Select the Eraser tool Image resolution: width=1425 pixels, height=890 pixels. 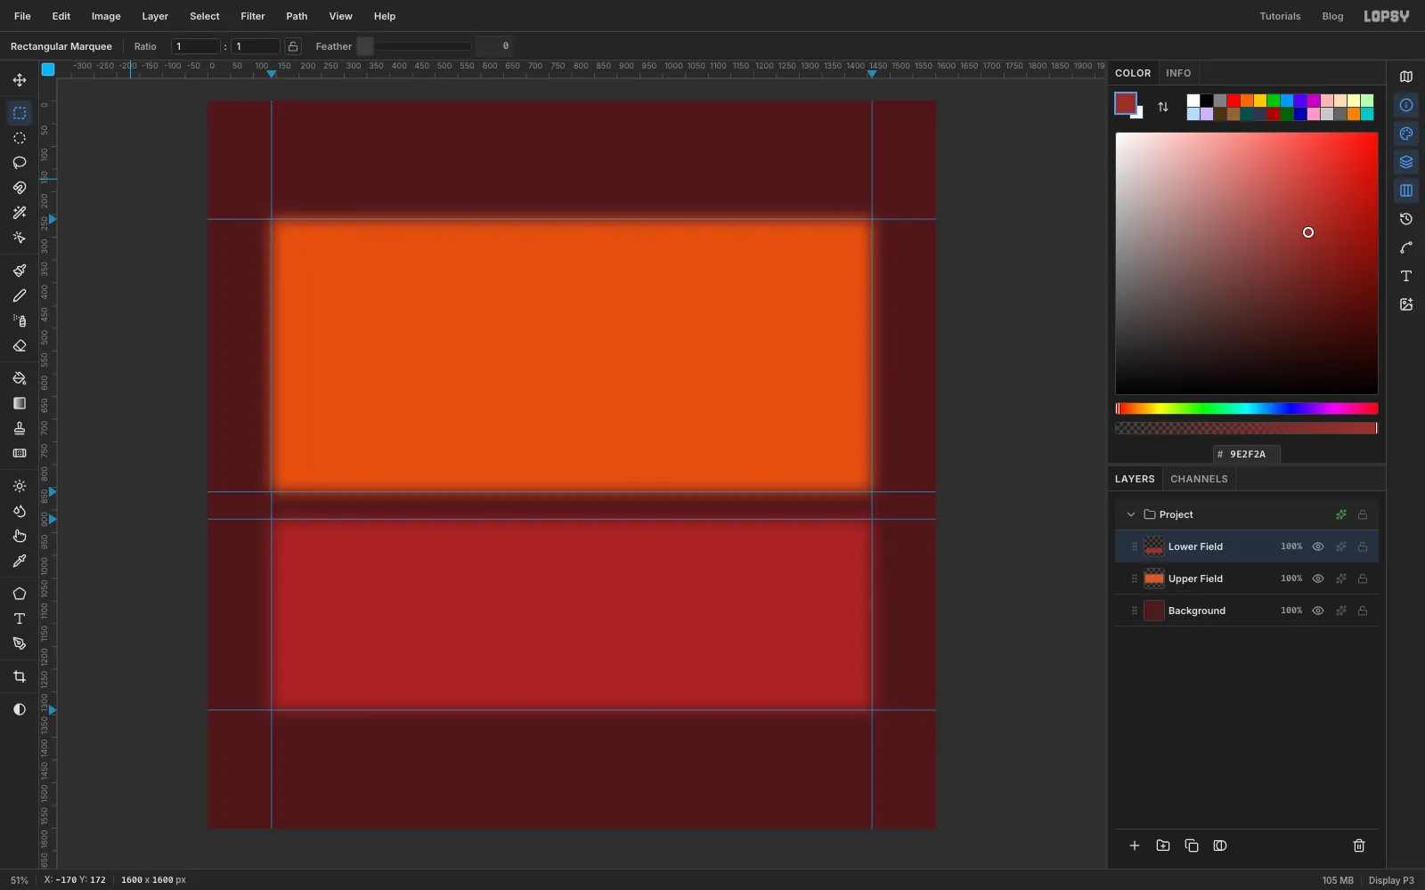click(20, 345)
